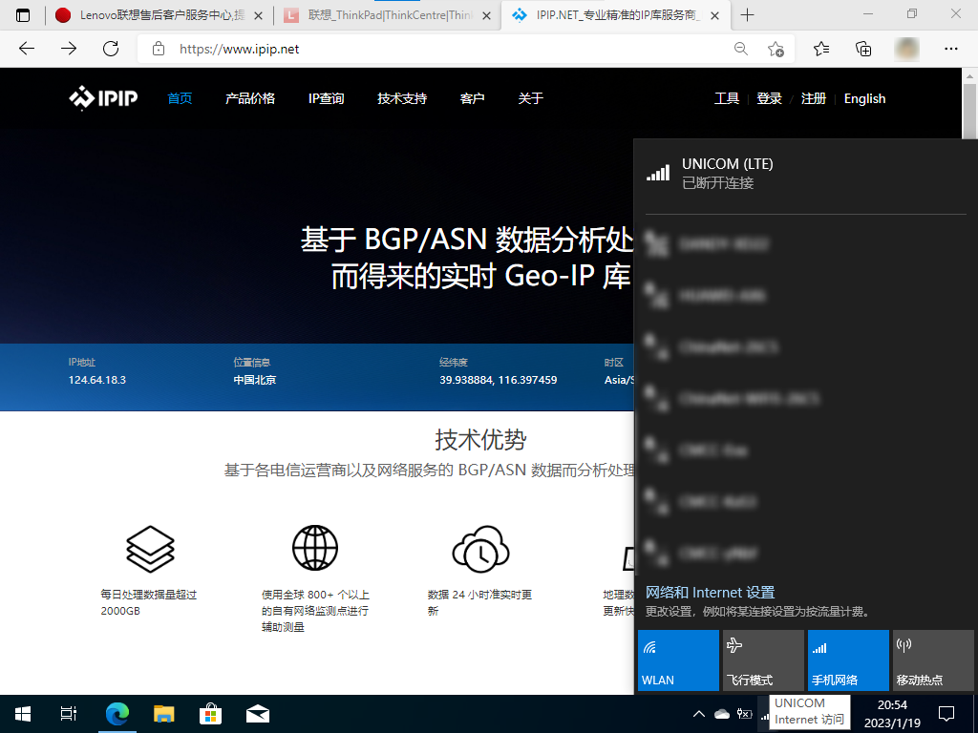Switch to the Lenovo联想售后 browser tab
Screen dimensions: 978x733
click(158, 15)
